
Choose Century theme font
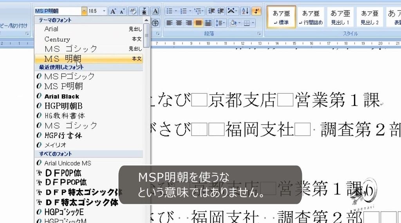point(89,39)
